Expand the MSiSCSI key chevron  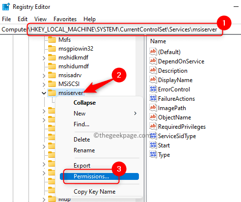point(44,85)
